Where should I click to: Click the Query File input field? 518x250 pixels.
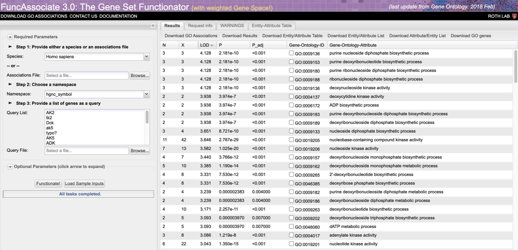(x=87, y=151)
